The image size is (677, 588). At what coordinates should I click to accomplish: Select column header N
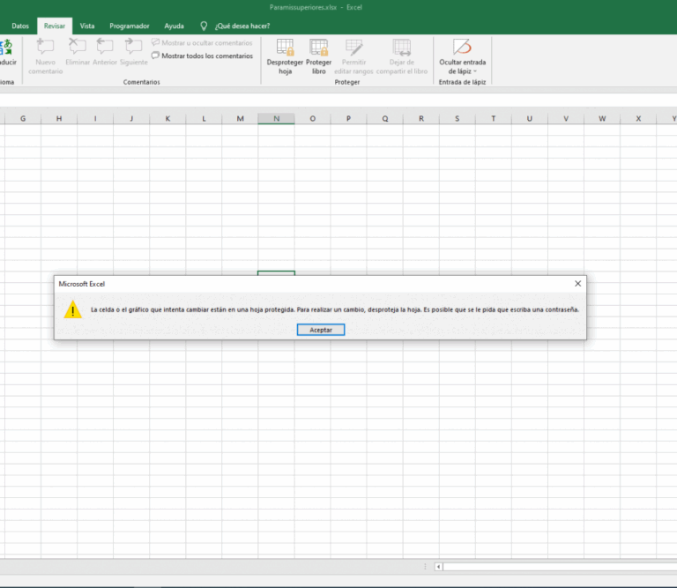point(276,118)
